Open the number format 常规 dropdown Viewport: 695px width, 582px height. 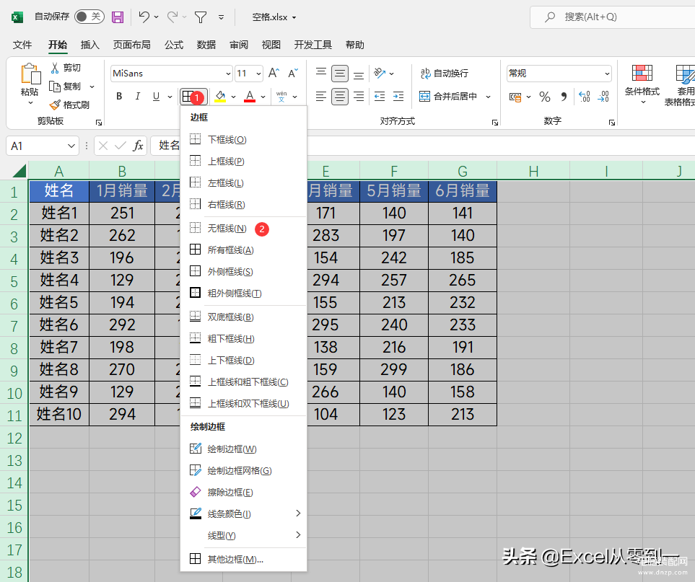tap(607, 74)
